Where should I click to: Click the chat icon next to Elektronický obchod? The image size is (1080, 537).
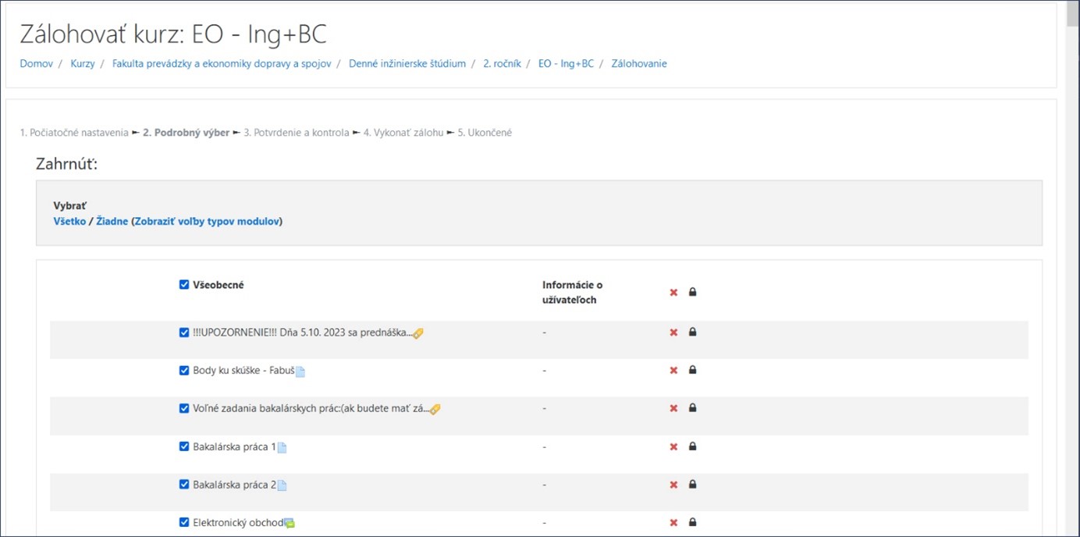290,524
